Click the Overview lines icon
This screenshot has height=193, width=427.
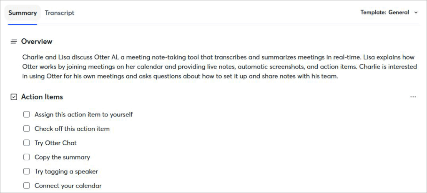click(14, 42)
